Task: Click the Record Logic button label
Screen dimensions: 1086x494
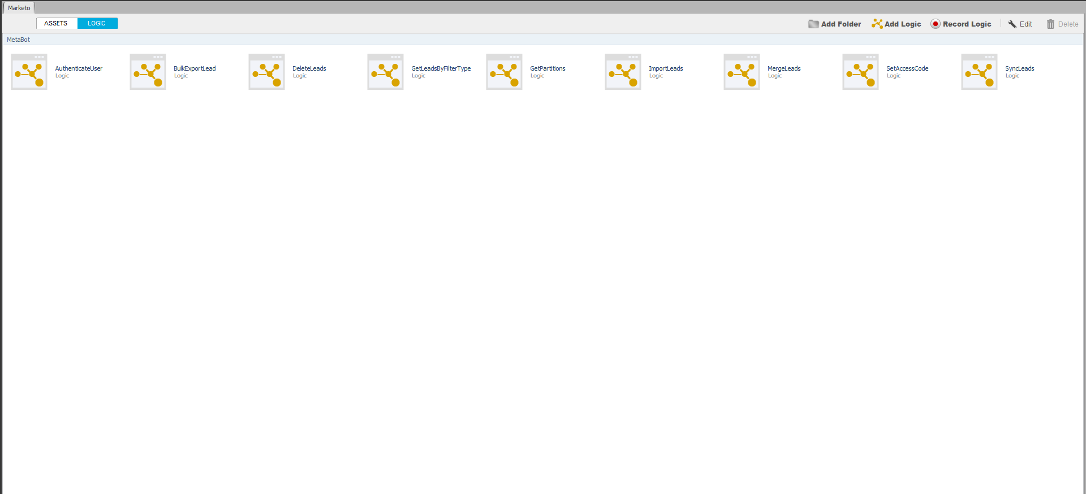Action: click(x=967, y=24)
